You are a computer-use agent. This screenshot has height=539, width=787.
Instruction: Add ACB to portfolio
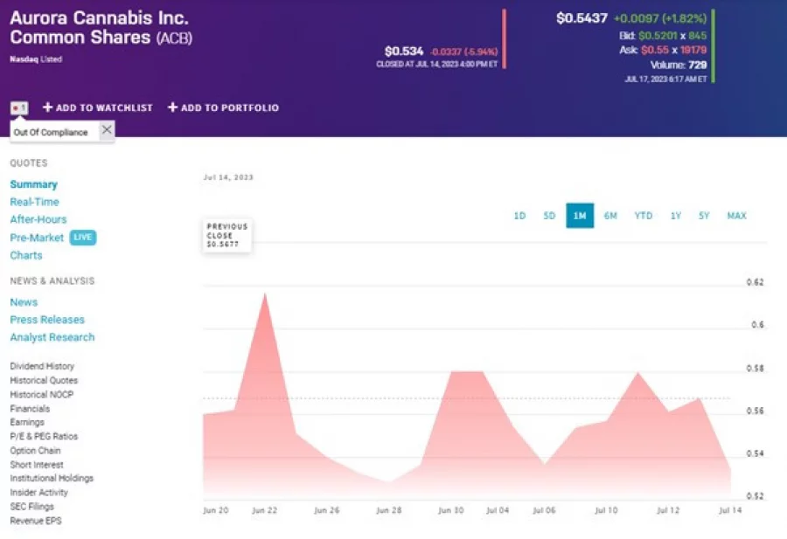223,107
